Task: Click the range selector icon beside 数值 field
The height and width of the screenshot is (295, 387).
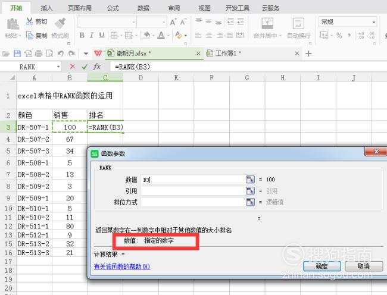Action: pyautogui.click(x=250, y=179)
